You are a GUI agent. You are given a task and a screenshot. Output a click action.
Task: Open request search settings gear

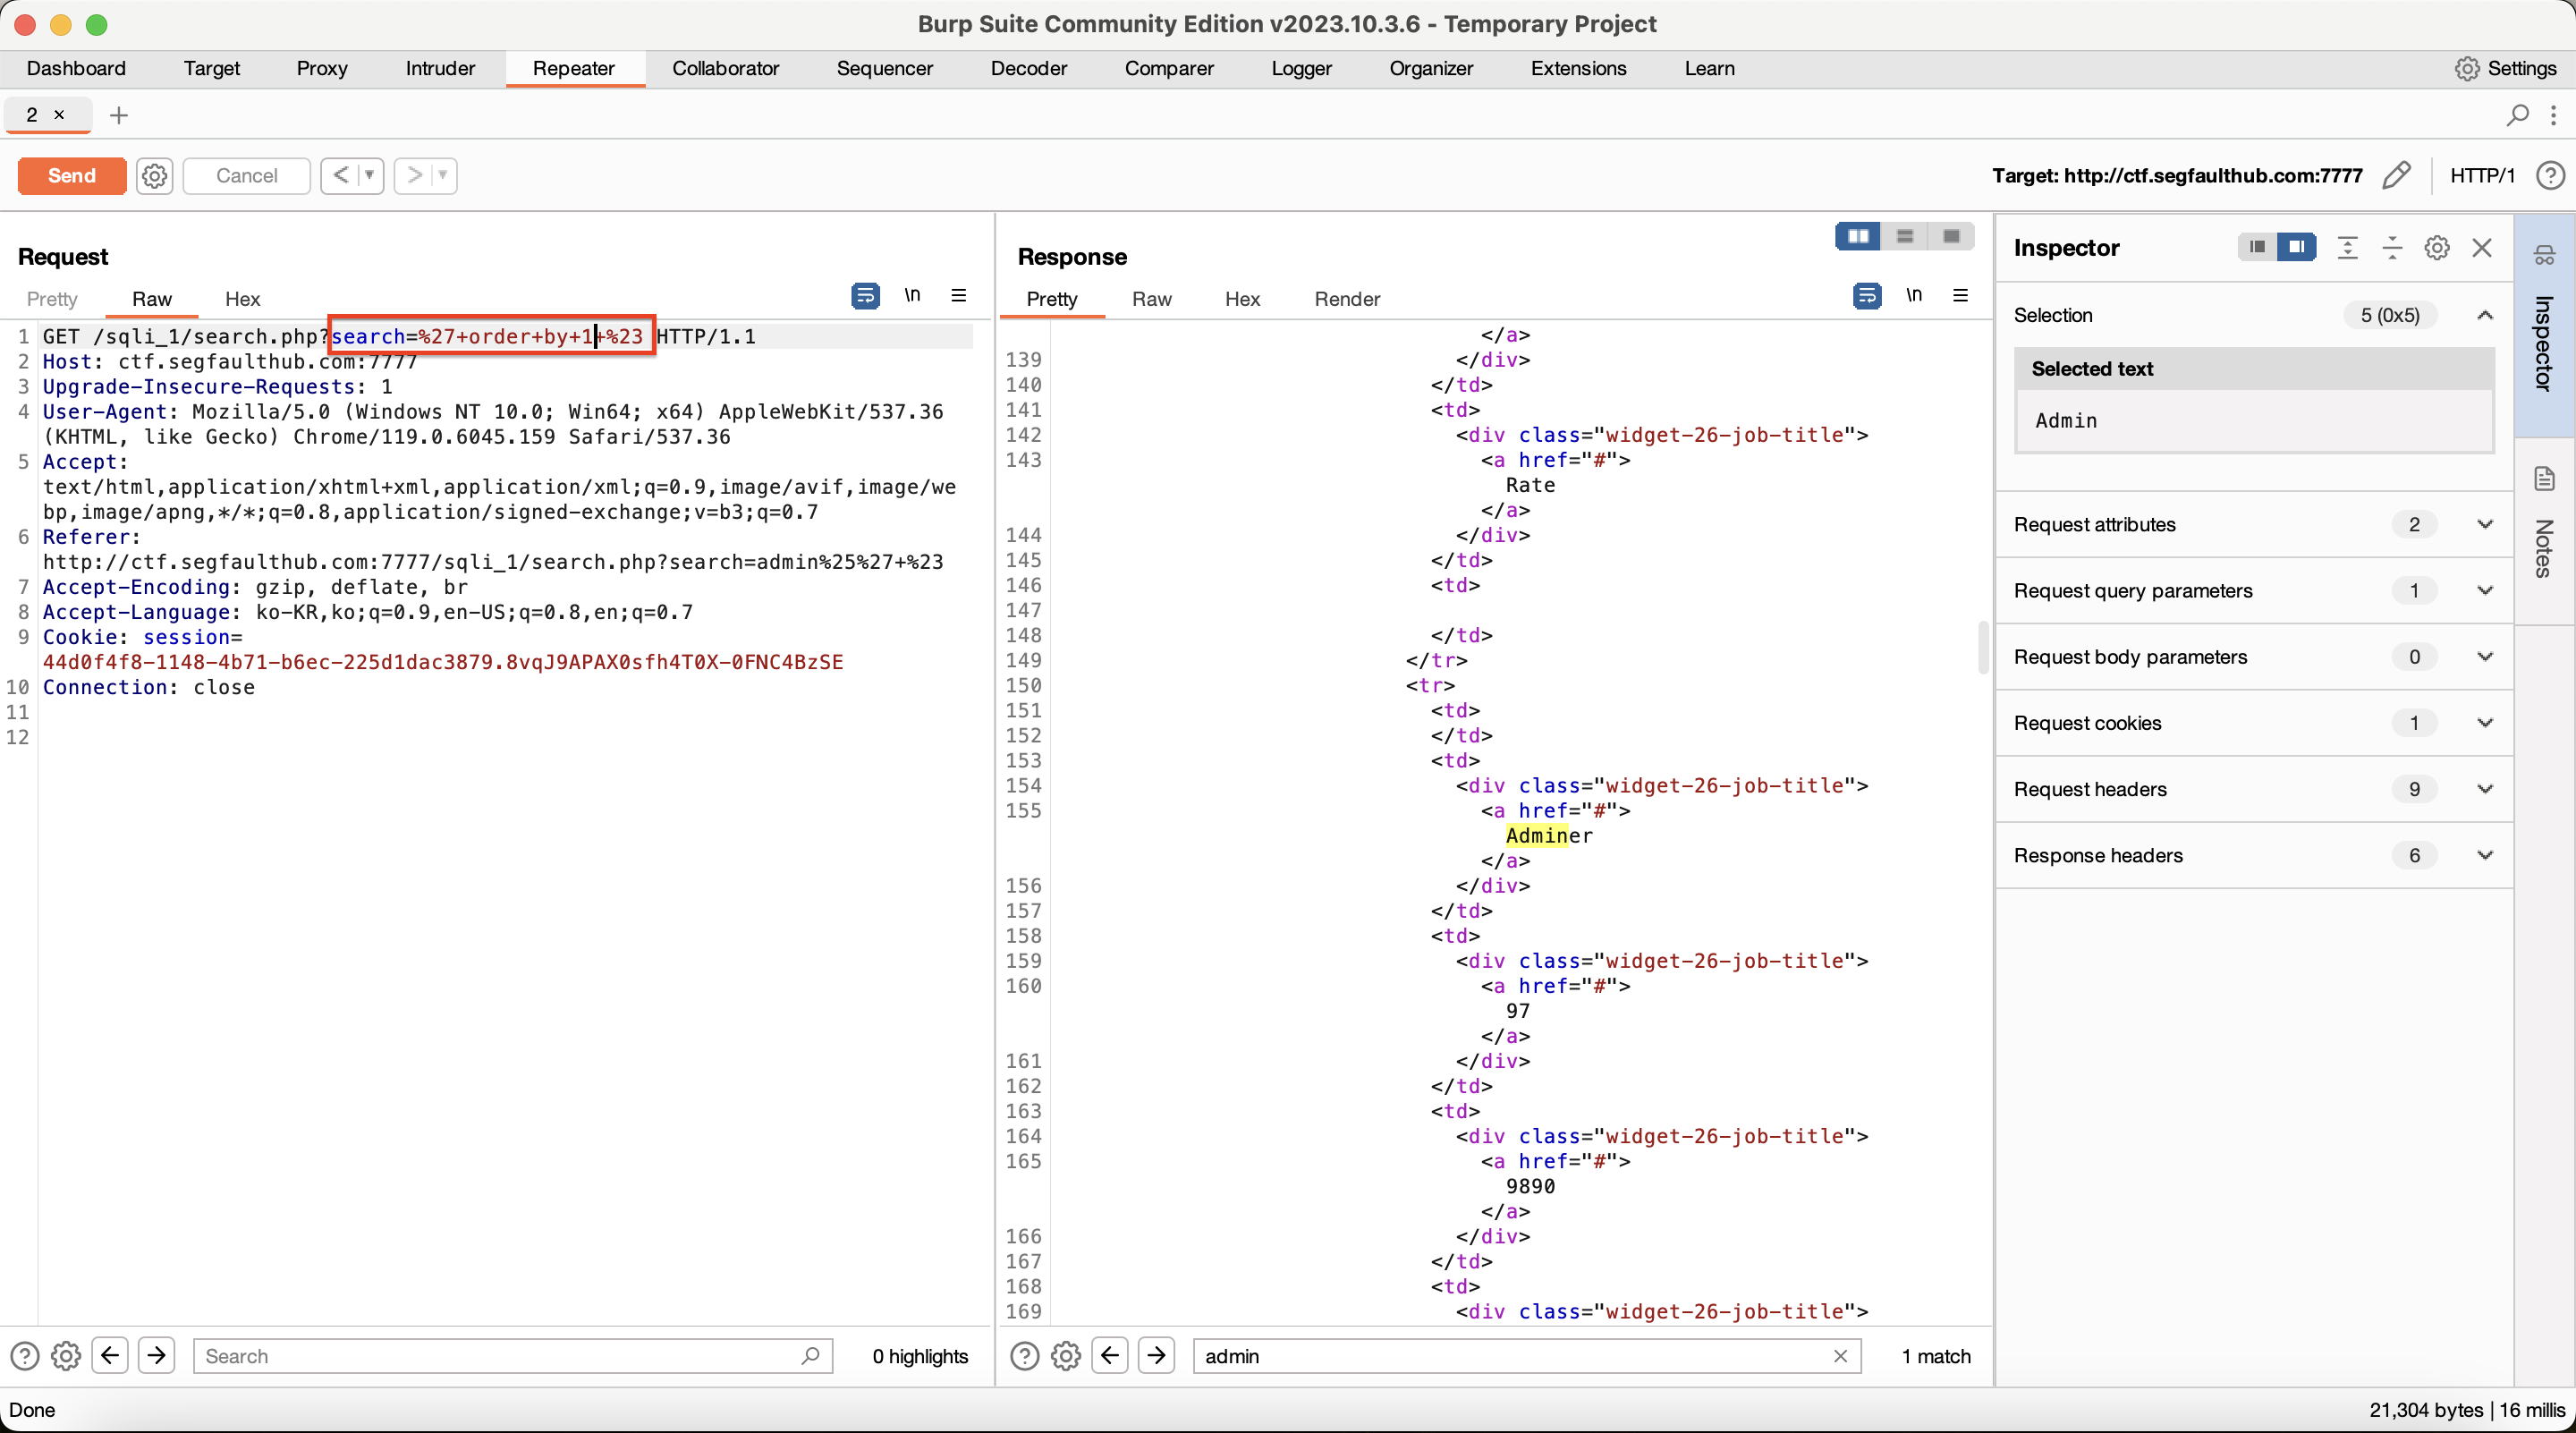(x=66, y=1356)
